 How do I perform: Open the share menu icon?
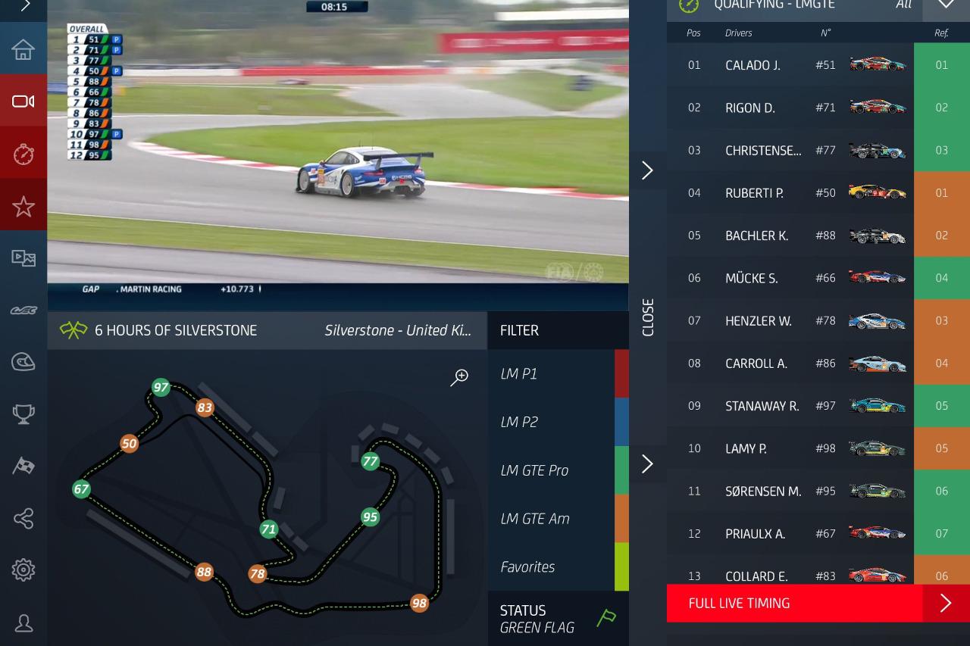(x=23, y=518)
